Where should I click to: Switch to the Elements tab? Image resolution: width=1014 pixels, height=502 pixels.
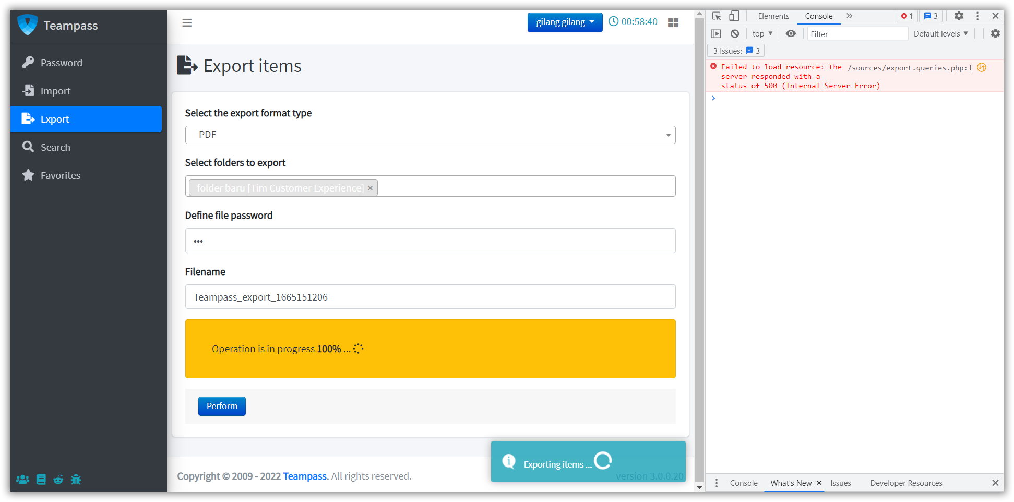773,16
